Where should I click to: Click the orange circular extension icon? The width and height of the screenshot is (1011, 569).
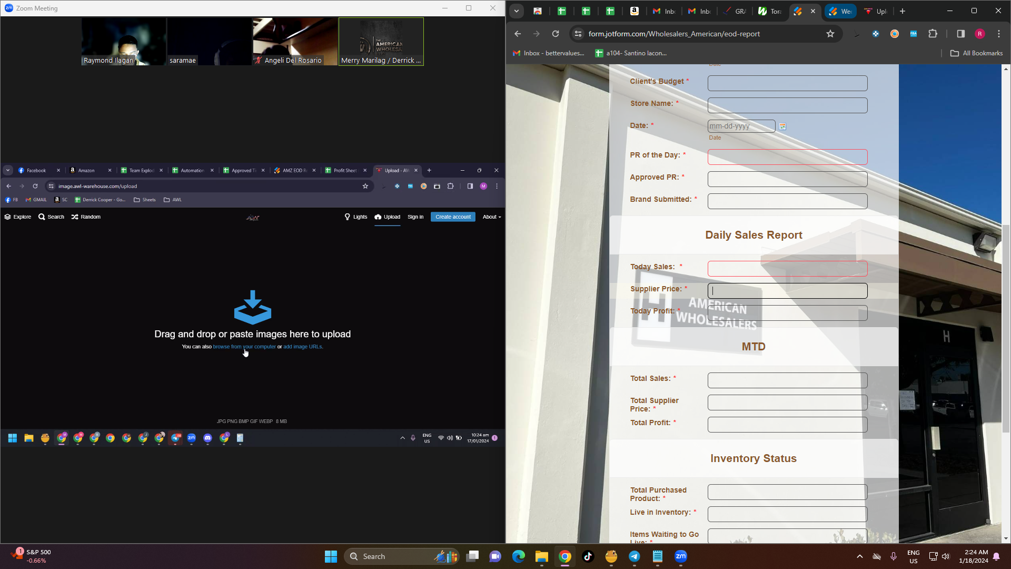point(895,34)
